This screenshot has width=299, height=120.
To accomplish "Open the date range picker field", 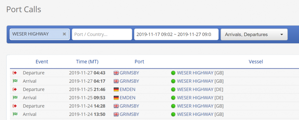I will [x=176, y=34].
